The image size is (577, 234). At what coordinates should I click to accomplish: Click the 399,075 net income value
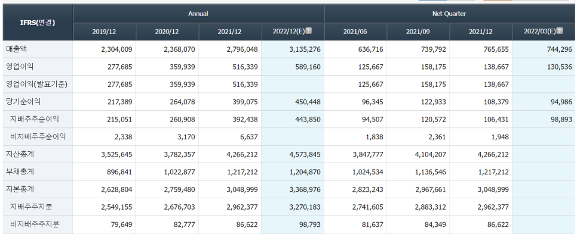tap(245, 102)
